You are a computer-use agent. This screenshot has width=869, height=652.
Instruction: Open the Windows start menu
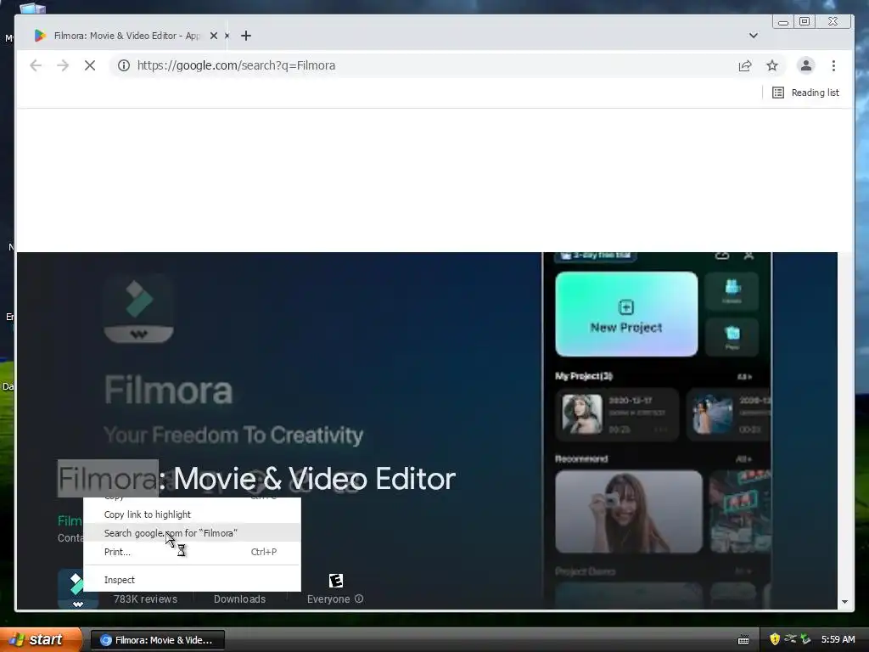(x=40, y=639)
